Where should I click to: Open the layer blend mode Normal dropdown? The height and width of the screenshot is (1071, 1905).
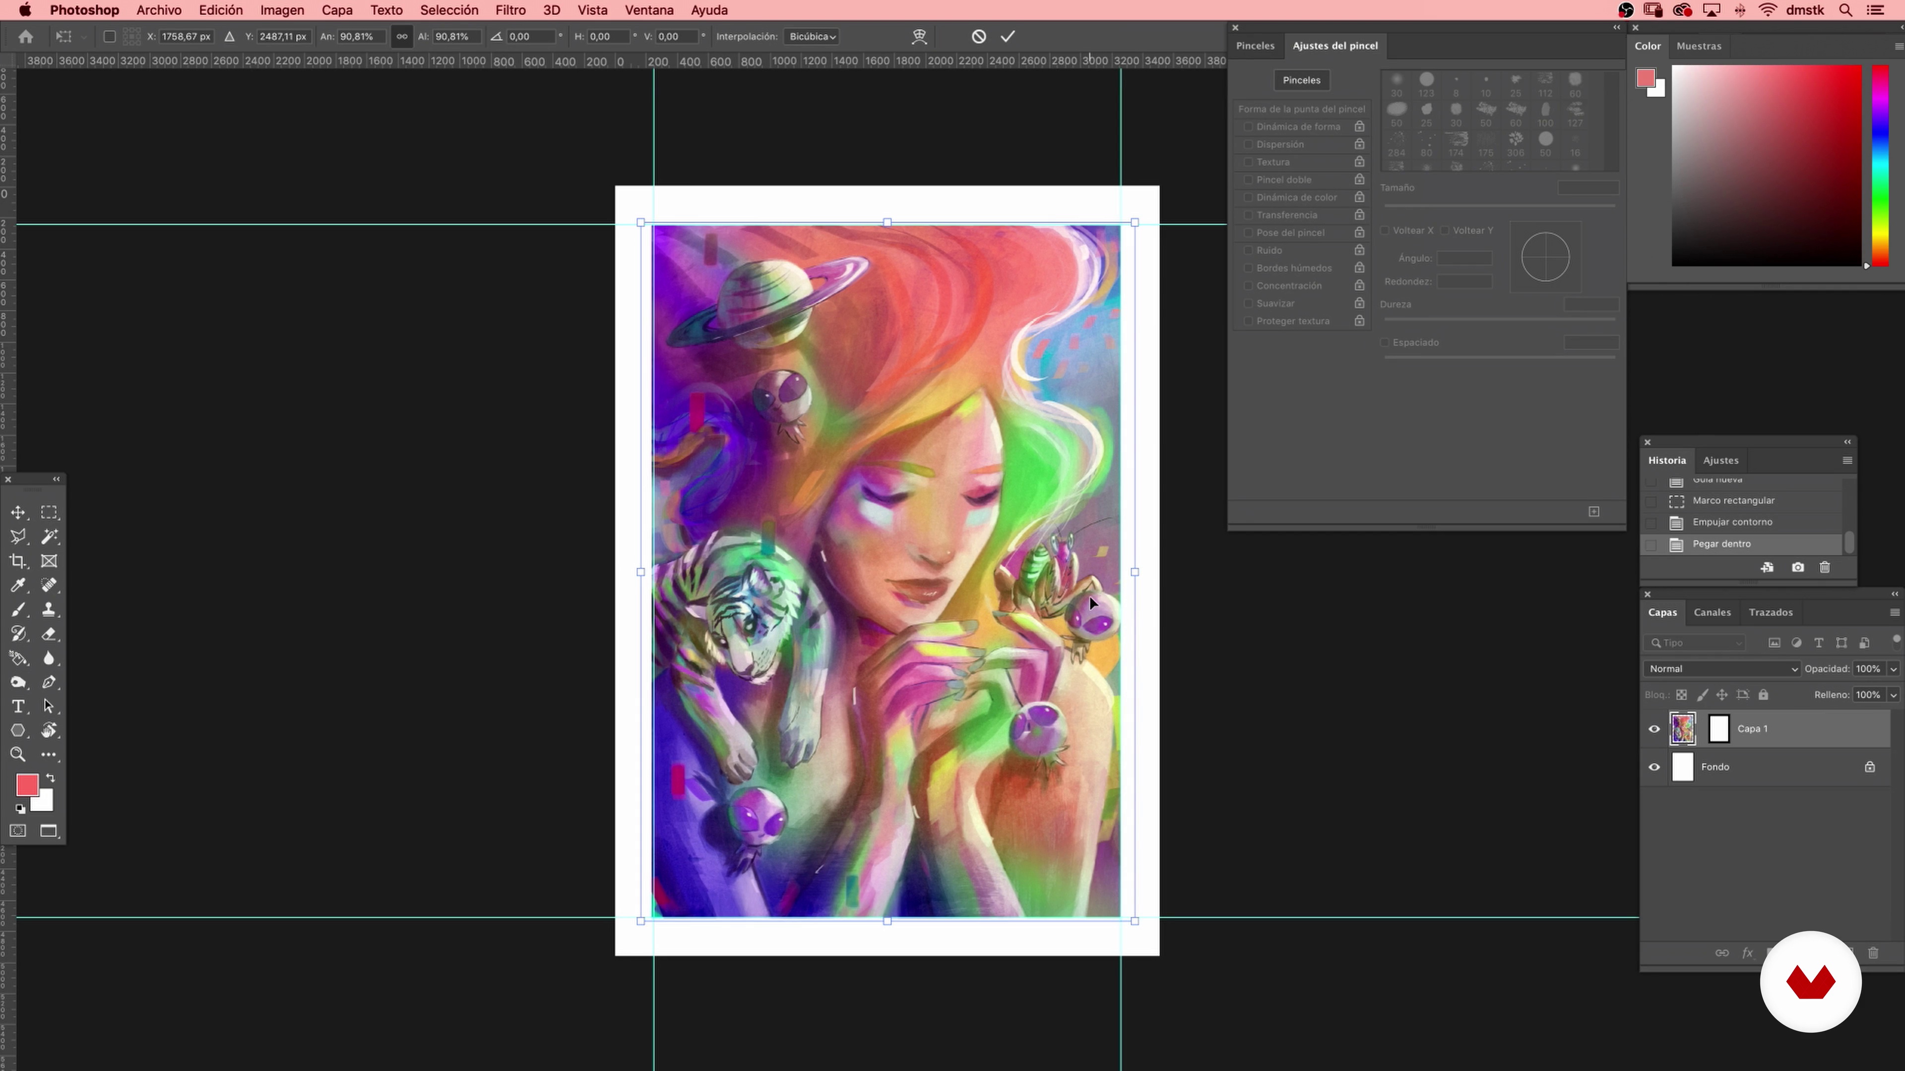[1722, 669]
